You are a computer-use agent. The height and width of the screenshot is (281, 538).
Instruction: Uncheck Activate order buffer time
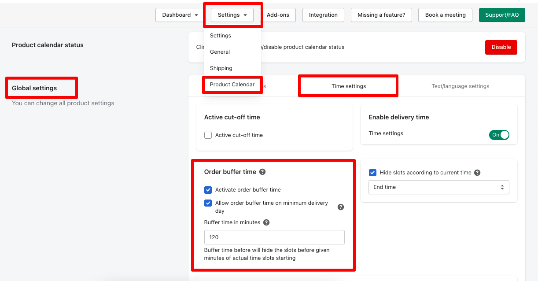tap(208, 190)
